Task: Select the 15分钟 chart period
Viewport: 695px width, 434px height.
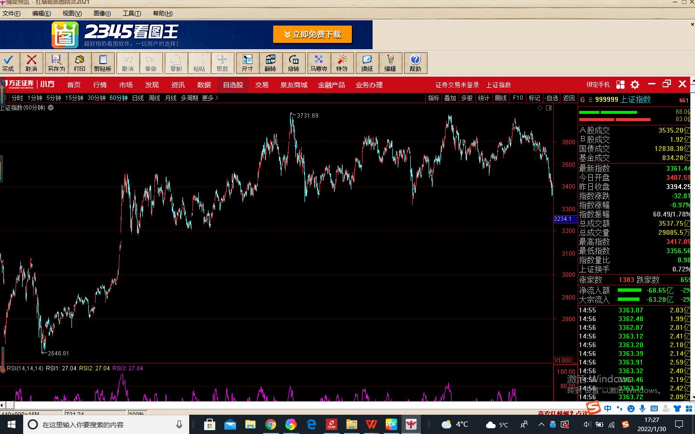Action: [x=74, y=98]
